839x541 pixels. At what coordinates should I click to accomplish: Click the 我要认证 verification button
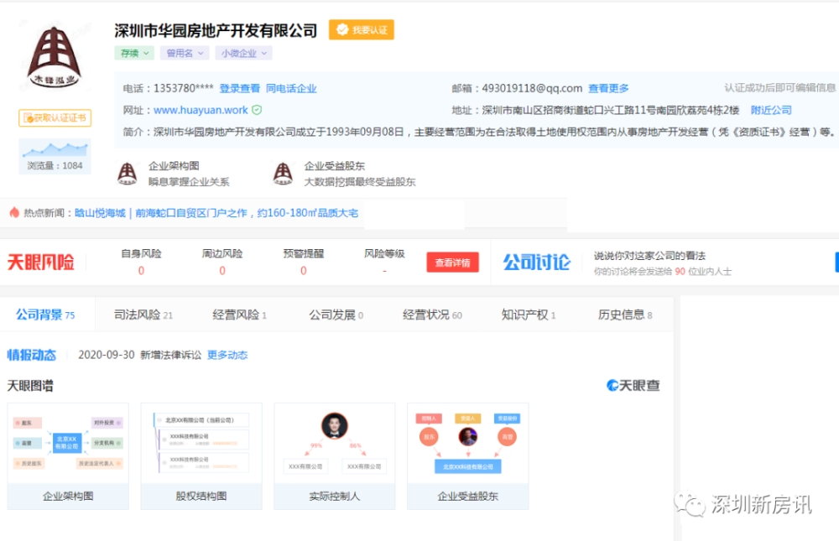(x=361, y=30)
